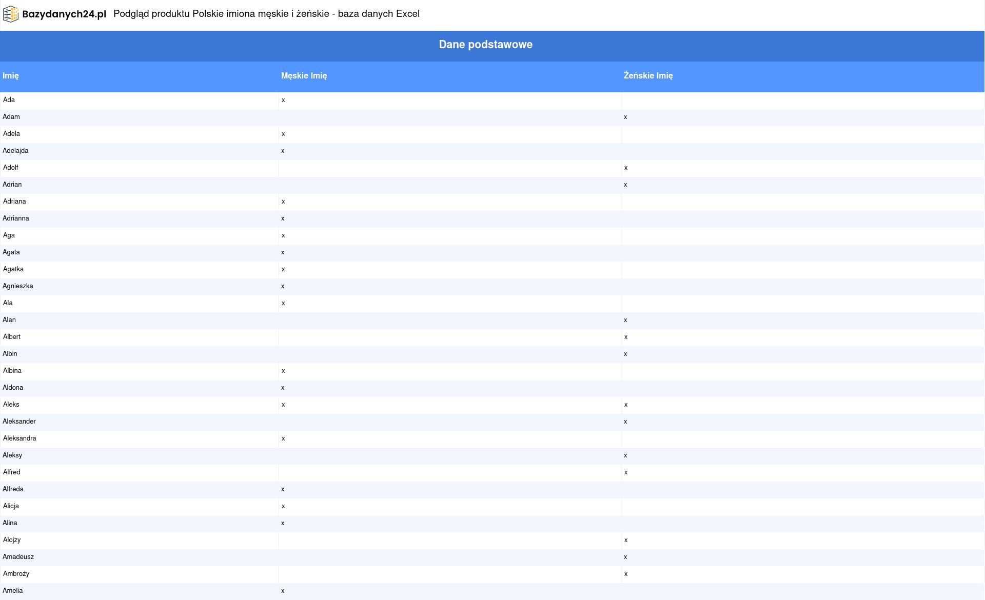Click the Żeńskie x mark in Aleks row
The width and height of the screenshot is (985, 600).
click(x=626, y=405)
